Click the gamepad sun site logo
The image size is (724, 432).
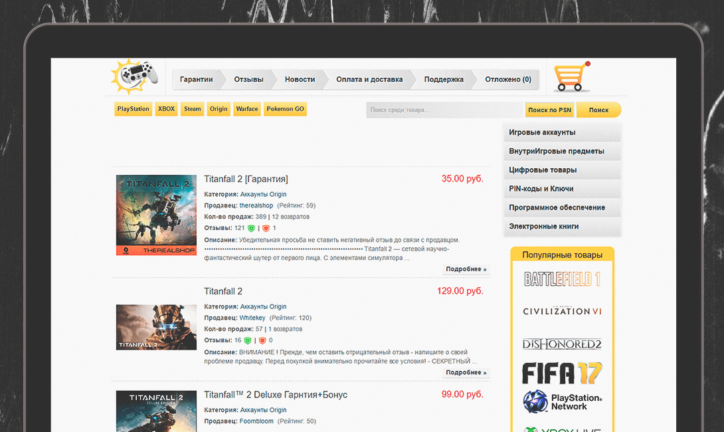click(x=134, y=76)
